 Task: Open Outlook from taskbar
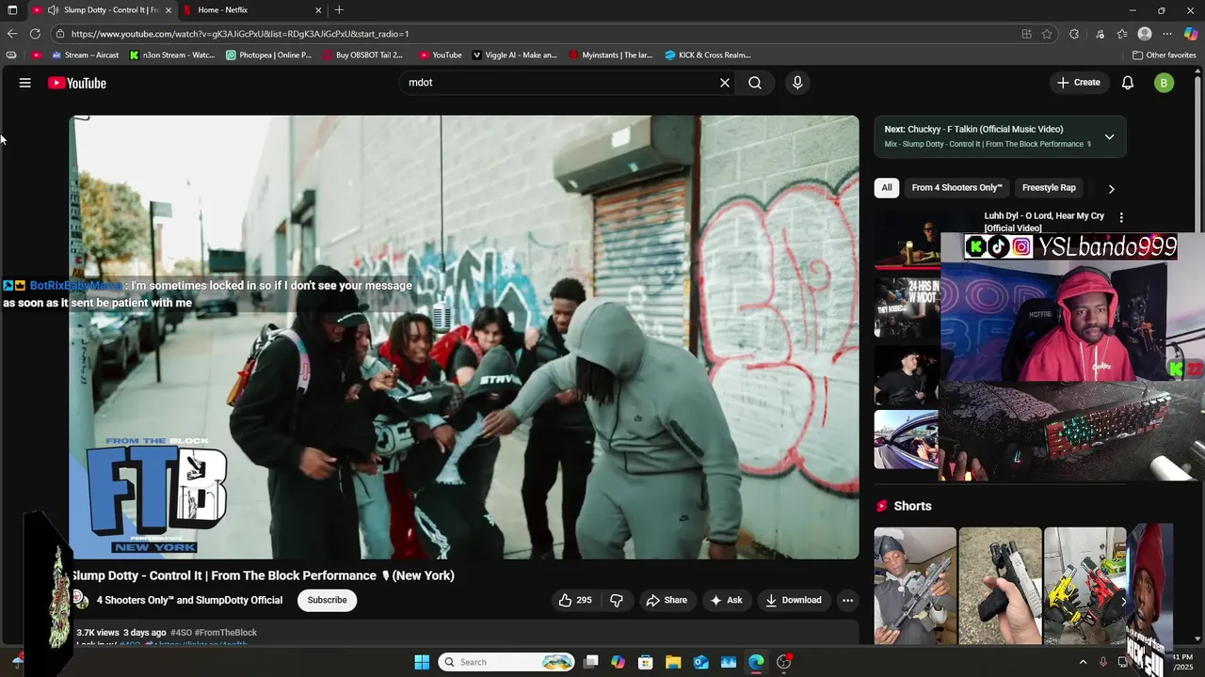701,662
